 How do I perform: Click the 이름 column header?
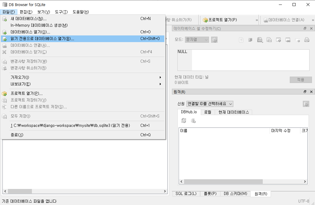[x=224, y=131]
